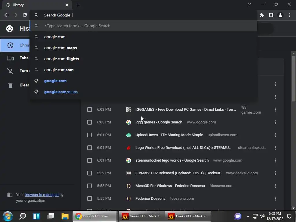Image resolution: width=296 pixels, height=222 pixels.
Task: Open more actions for Federico Dossena entry
Action: [x=275, y=199]
